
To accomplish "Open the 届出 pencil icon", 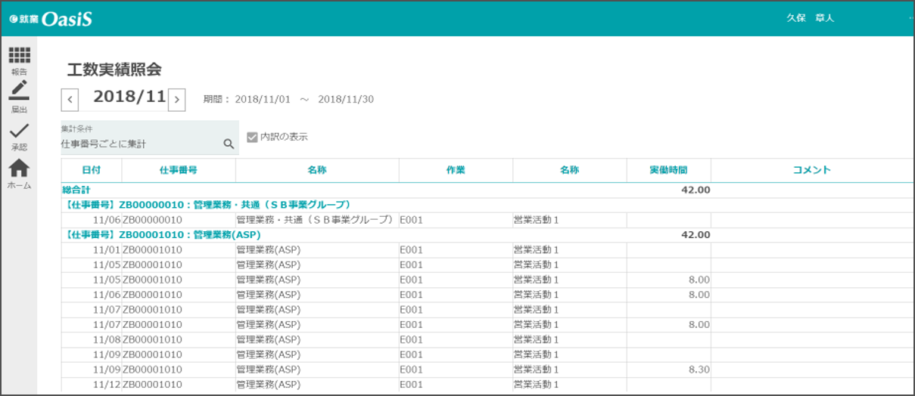I will point(19,91).
